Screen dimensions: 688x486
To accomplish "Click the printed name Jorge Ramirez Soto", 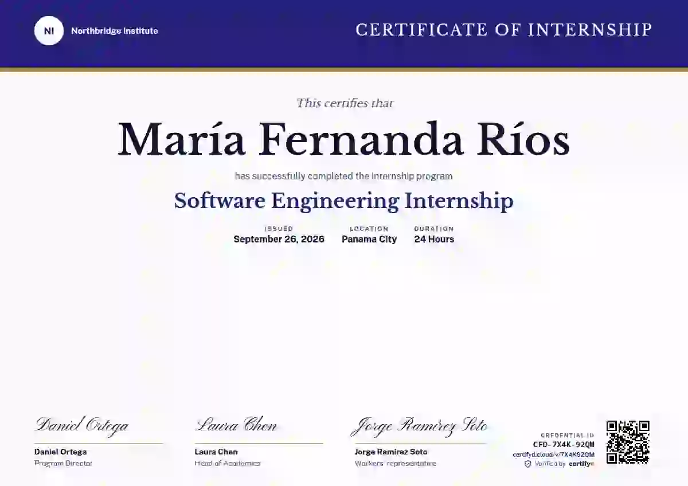I will (x=391, y=452).
